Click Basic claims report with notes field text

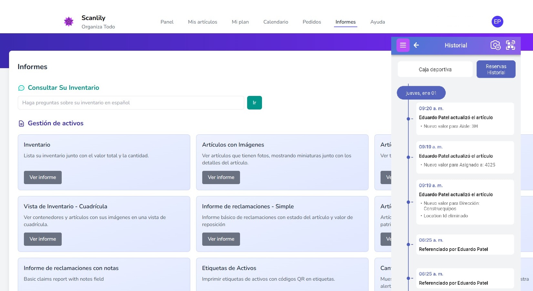[64, 279]
